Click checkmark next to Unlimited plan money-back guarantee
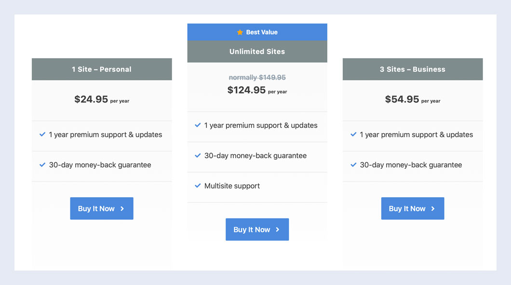Image resolution: width=511 pixels, height=285 pixels. 198,156
